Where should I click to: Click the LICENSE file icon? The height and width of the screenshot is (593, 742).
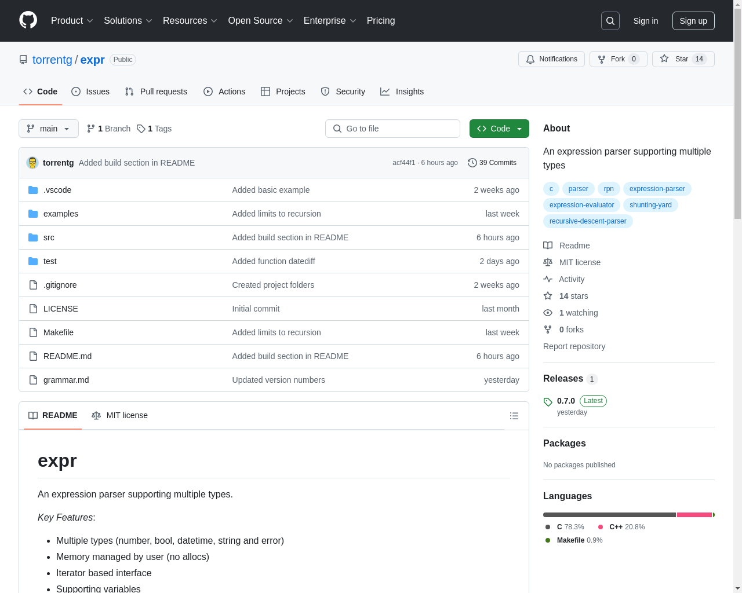(x=33, y=309)
